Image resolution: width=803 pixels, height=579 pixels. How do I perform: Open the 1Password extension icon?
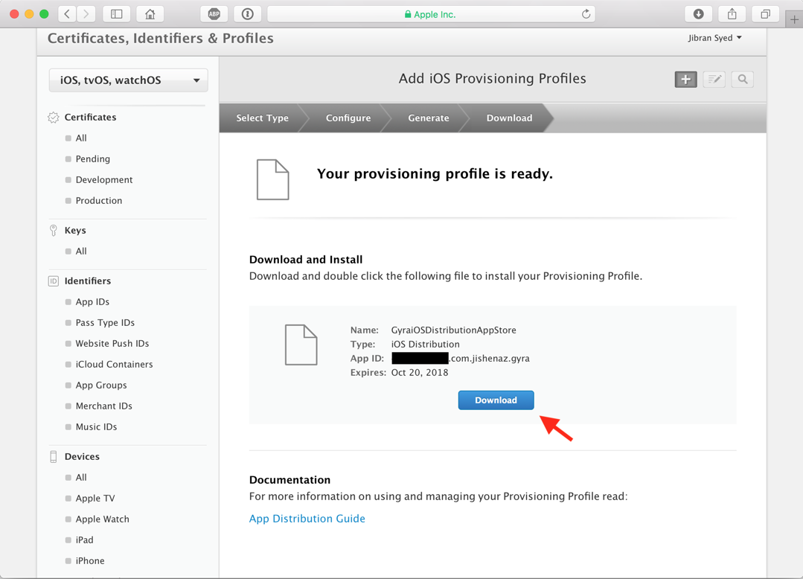248,14
